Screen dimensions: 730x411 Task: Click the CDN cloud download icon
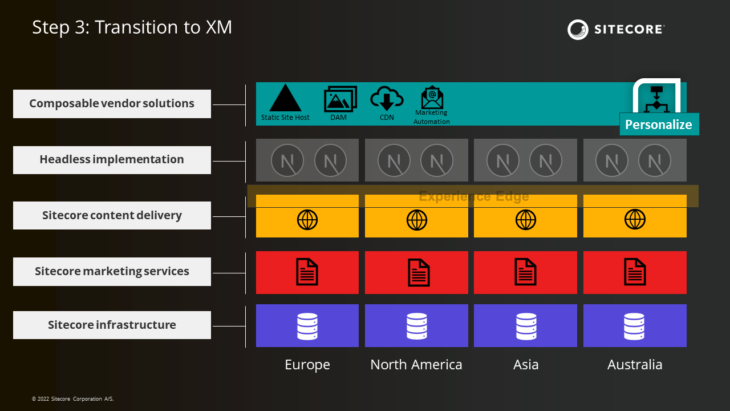[387, 99]
